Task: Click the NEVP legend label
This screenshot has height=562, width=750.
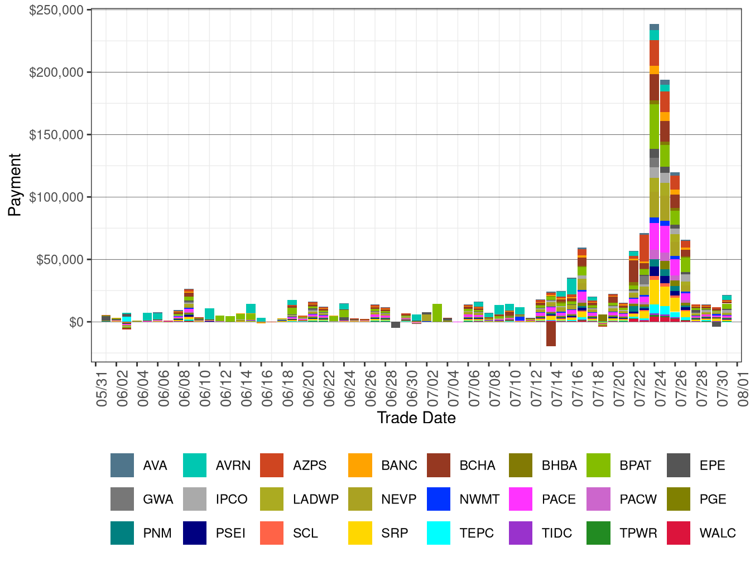Action: pos(399,499)
